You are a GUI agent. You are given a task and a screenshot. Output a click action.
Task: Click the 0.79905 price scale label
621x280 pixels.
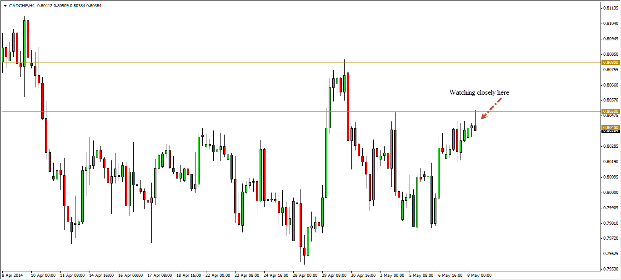(x=611, y=208)
